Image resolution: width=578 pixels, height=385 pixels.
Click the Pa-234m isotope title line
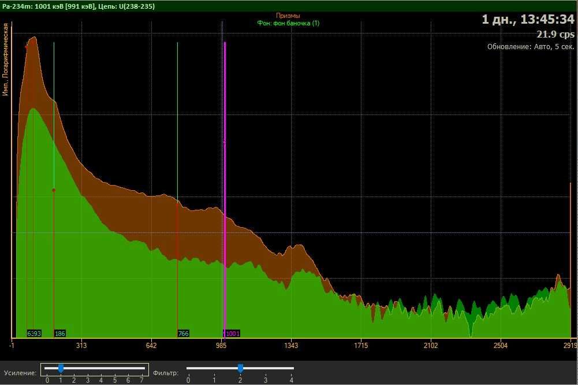(x=79, y=6)
